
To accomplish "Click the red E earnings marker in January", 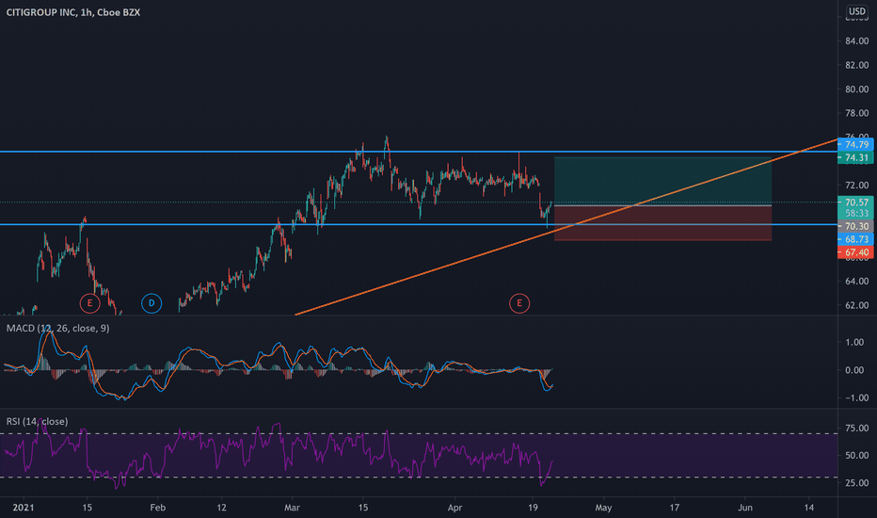I will tap(89, 303).
